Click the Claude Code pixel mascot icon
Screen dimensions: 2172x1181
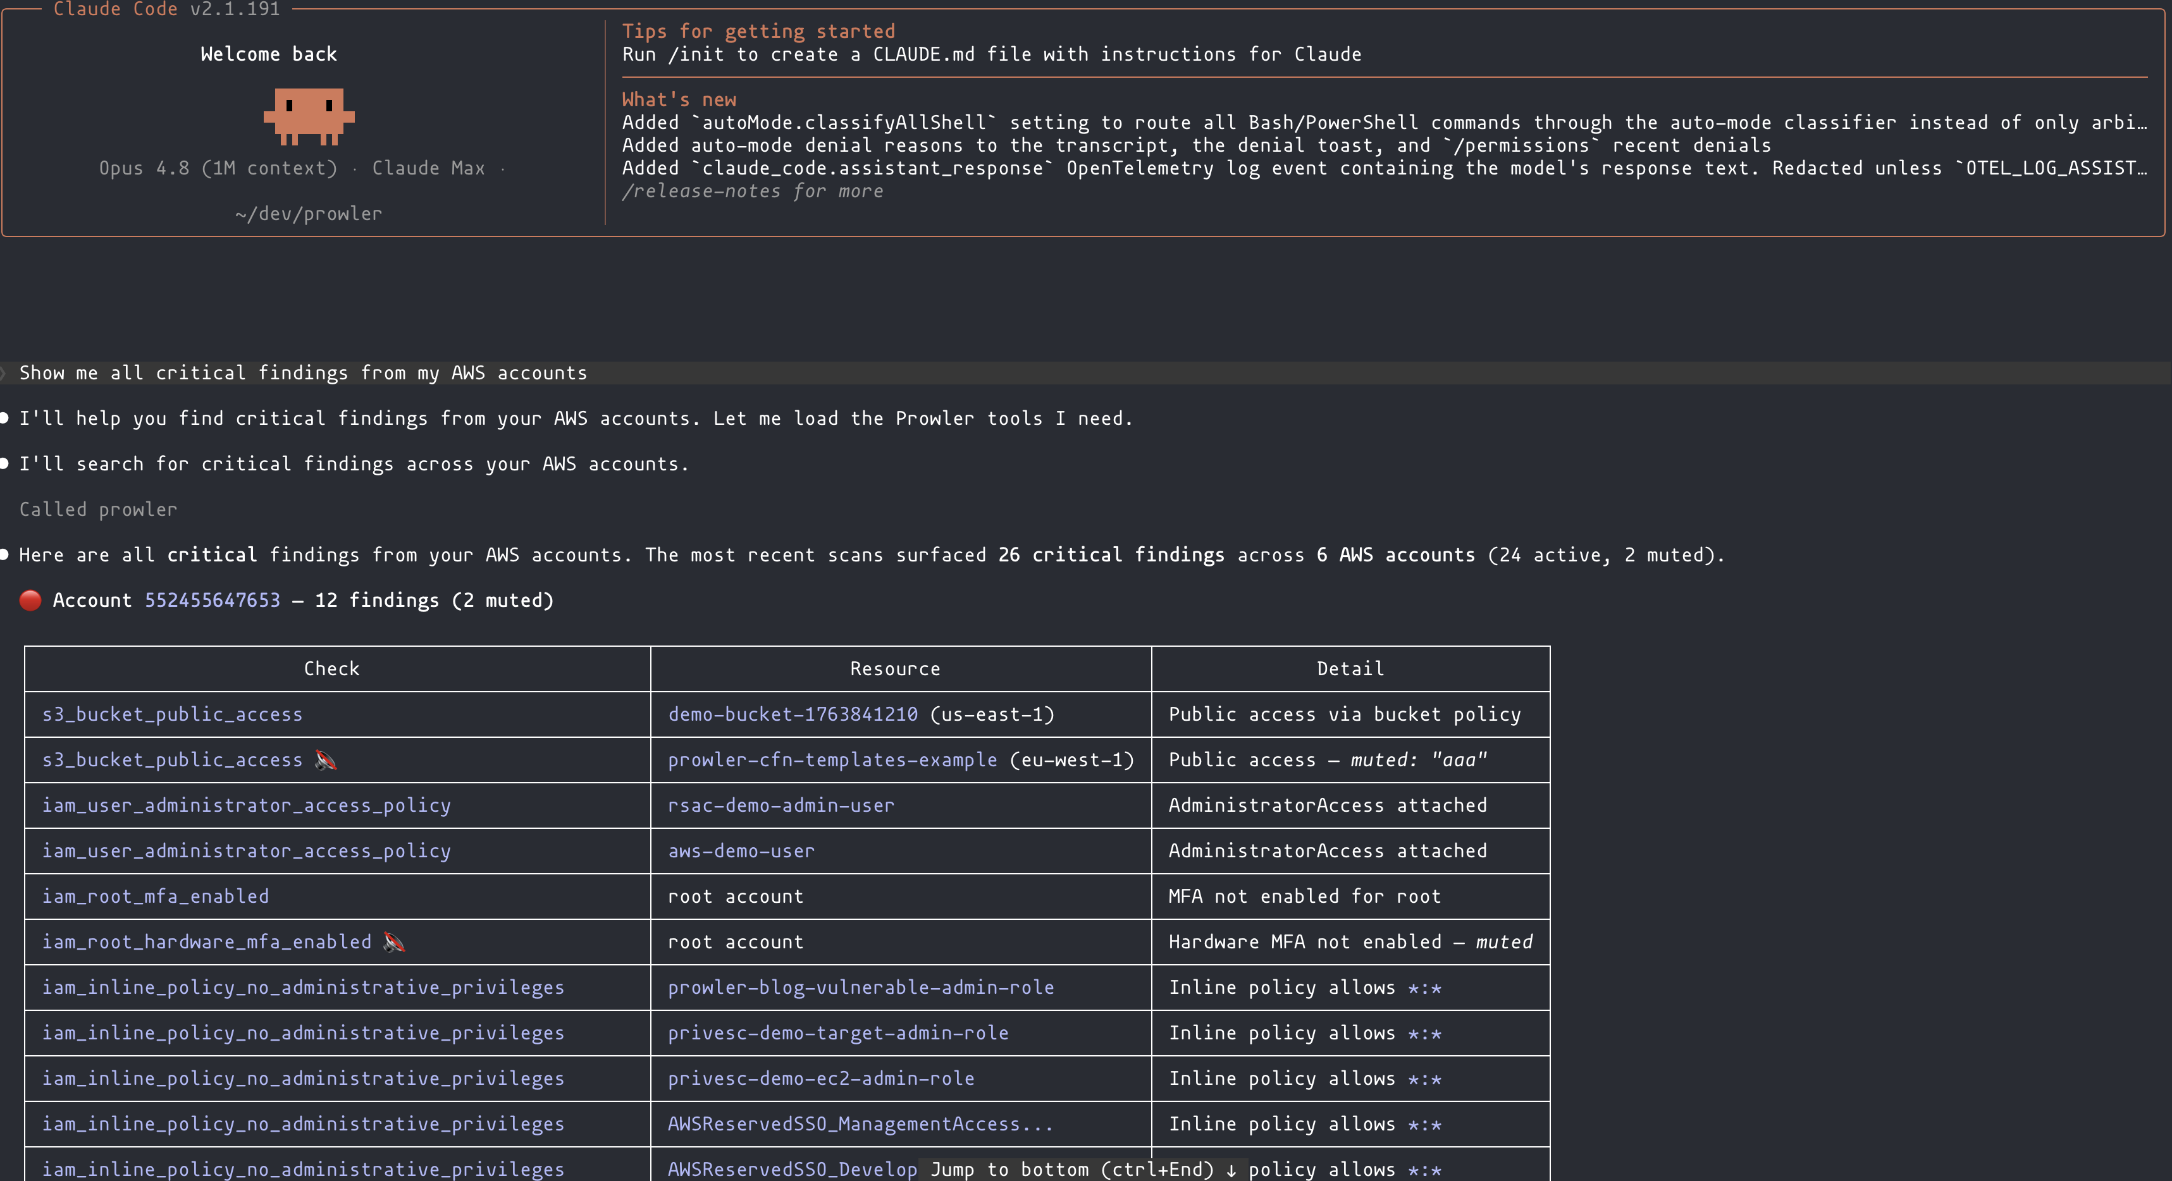tap(309, 116)
